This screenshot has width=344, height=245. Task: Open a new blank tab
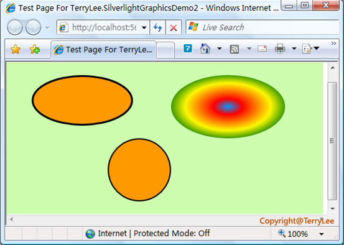pyautogui.click(x=166, y=50)
